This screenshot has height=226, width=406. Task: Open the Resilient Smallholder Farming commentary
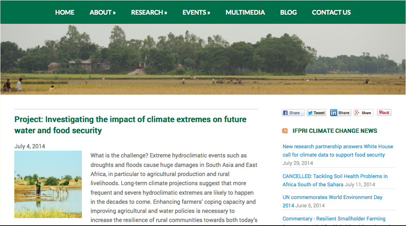coord(334,218)
